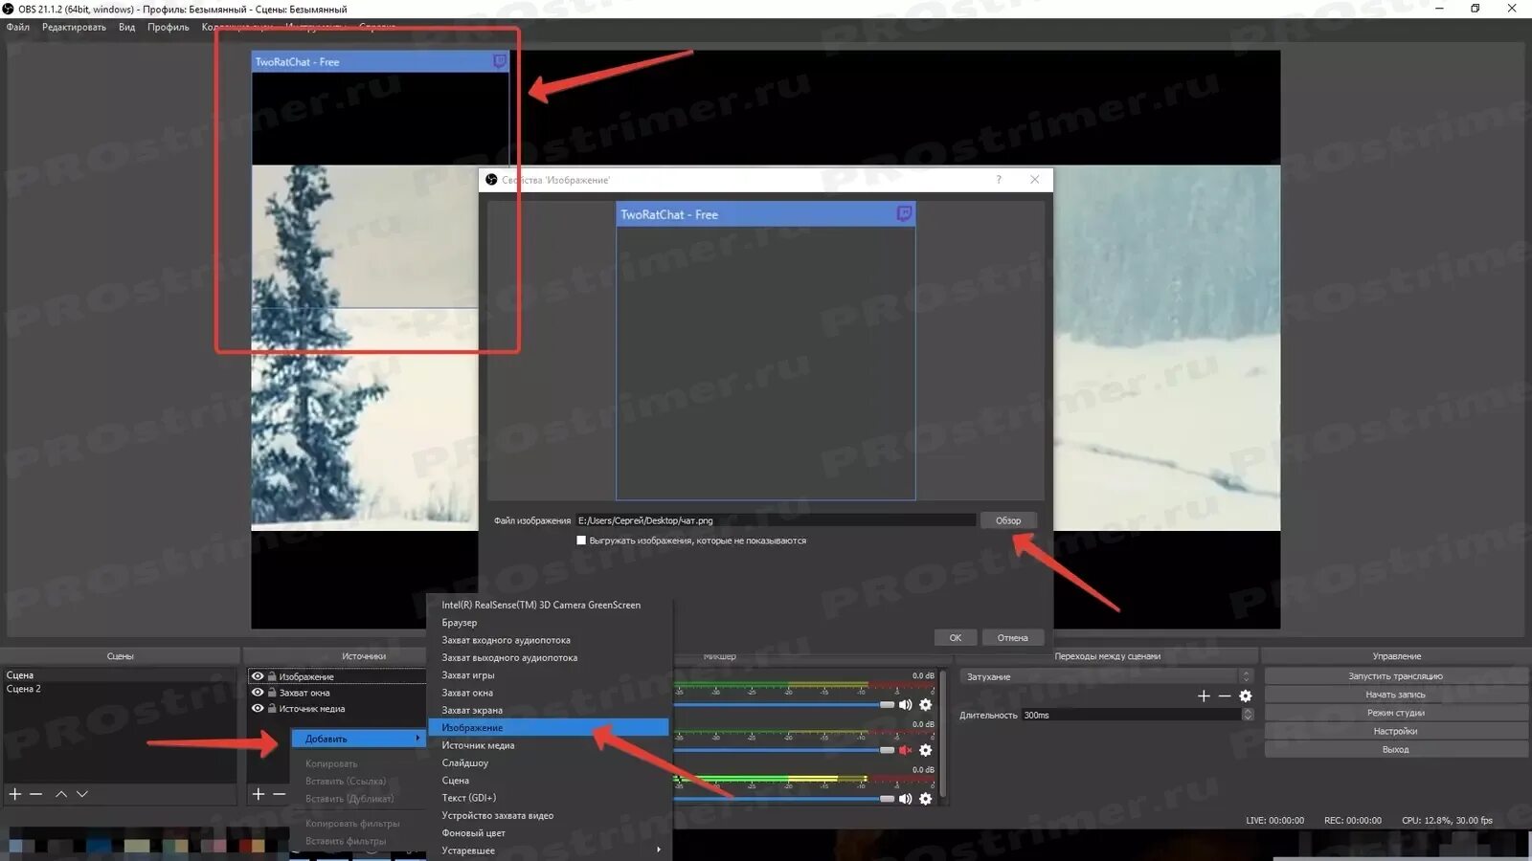Screen dimensions: 1532x861
Task: Click the Длительность 300ms field
Action: [1131, 715]
